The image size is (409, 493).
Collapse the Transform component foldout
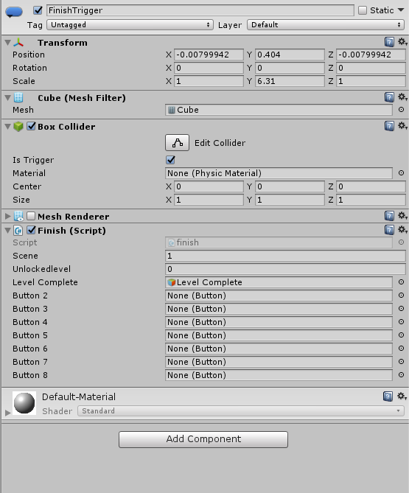pos(7,43)
